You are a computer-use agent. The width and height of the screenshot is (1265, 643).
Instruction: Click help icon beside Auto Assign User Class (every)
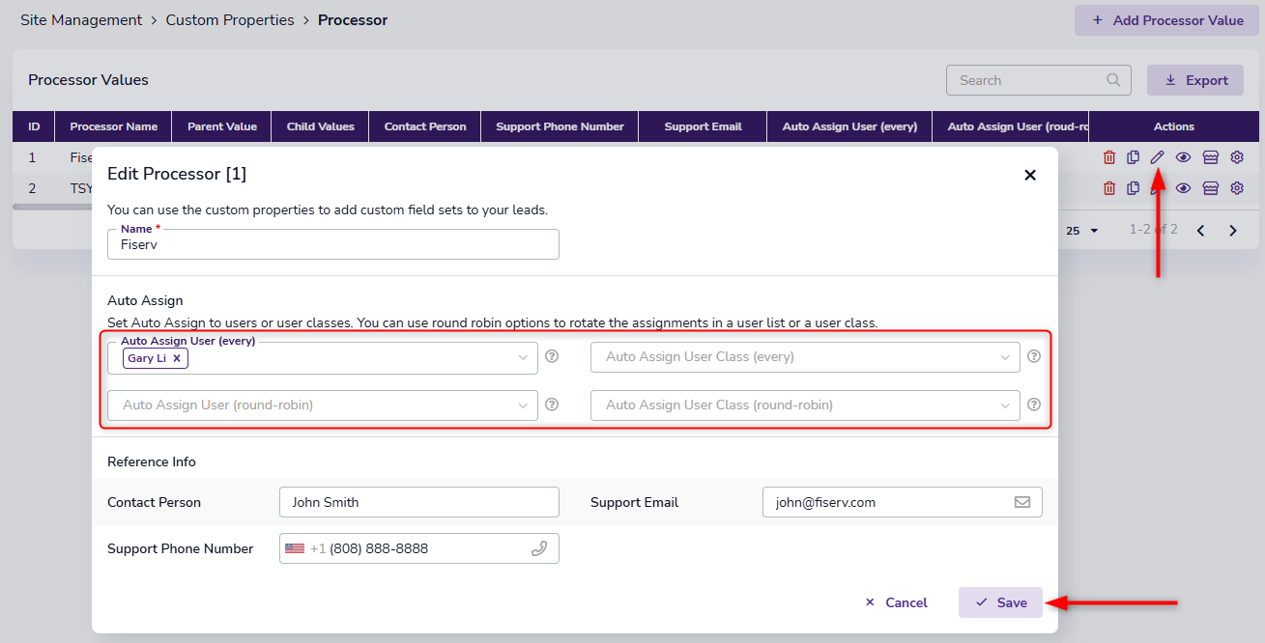click(x=1034, y=356)
